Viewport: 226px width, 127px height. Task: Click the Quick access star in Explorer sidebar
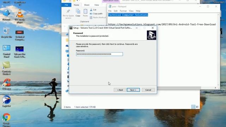tap(67, 34)
